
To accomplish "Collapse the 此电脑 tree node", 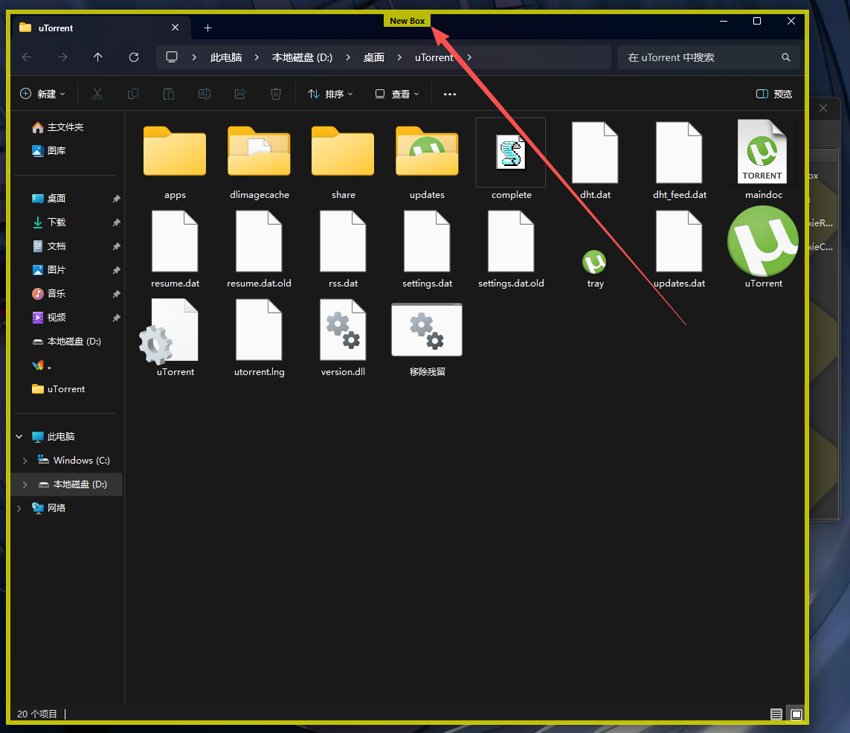I will tap(19, 436).
